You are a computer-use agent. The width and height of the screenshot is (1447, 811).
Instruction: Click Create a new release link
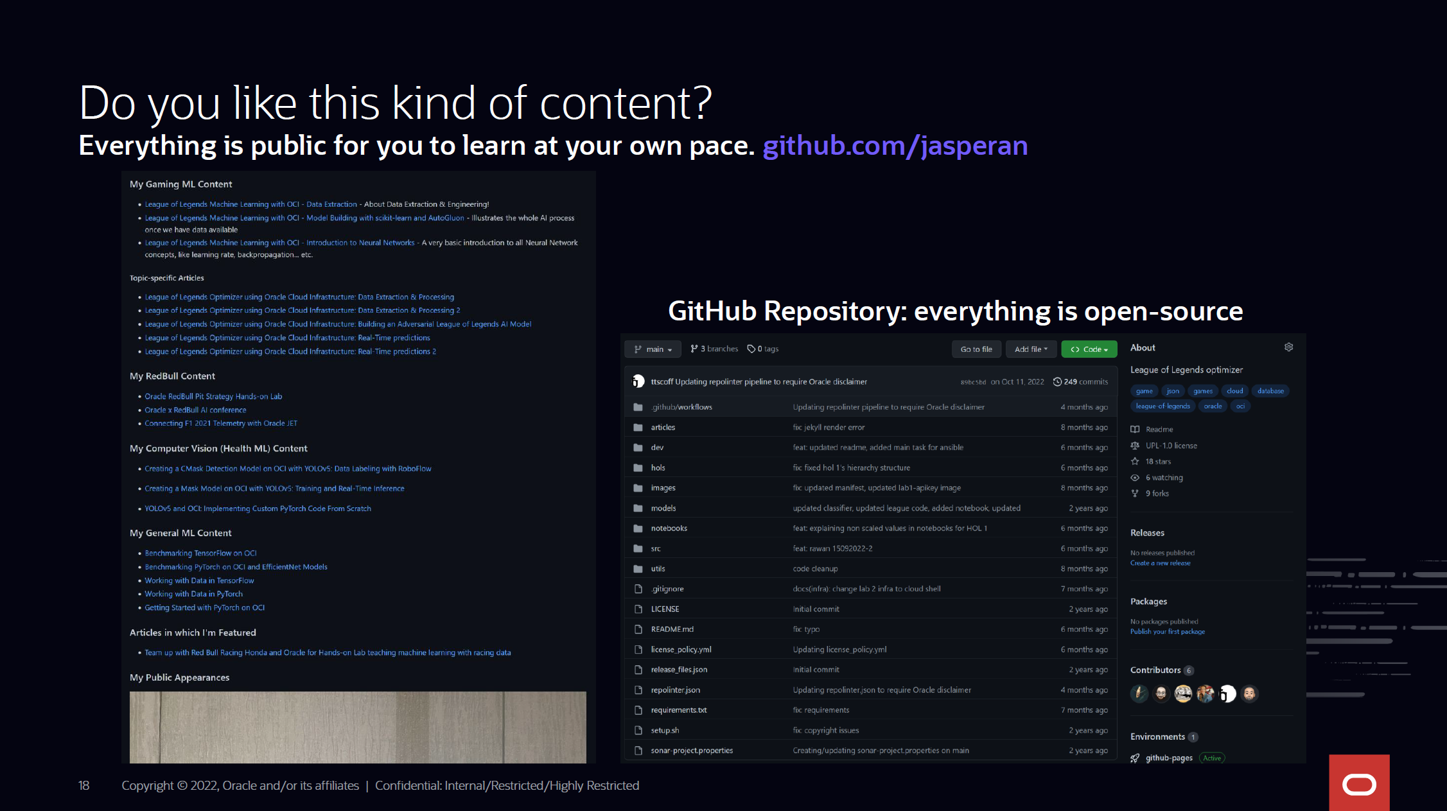(x=1160, y=563)
